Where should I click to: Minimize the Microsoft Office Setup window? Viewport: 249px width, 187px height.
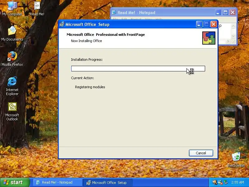point(199,24)
